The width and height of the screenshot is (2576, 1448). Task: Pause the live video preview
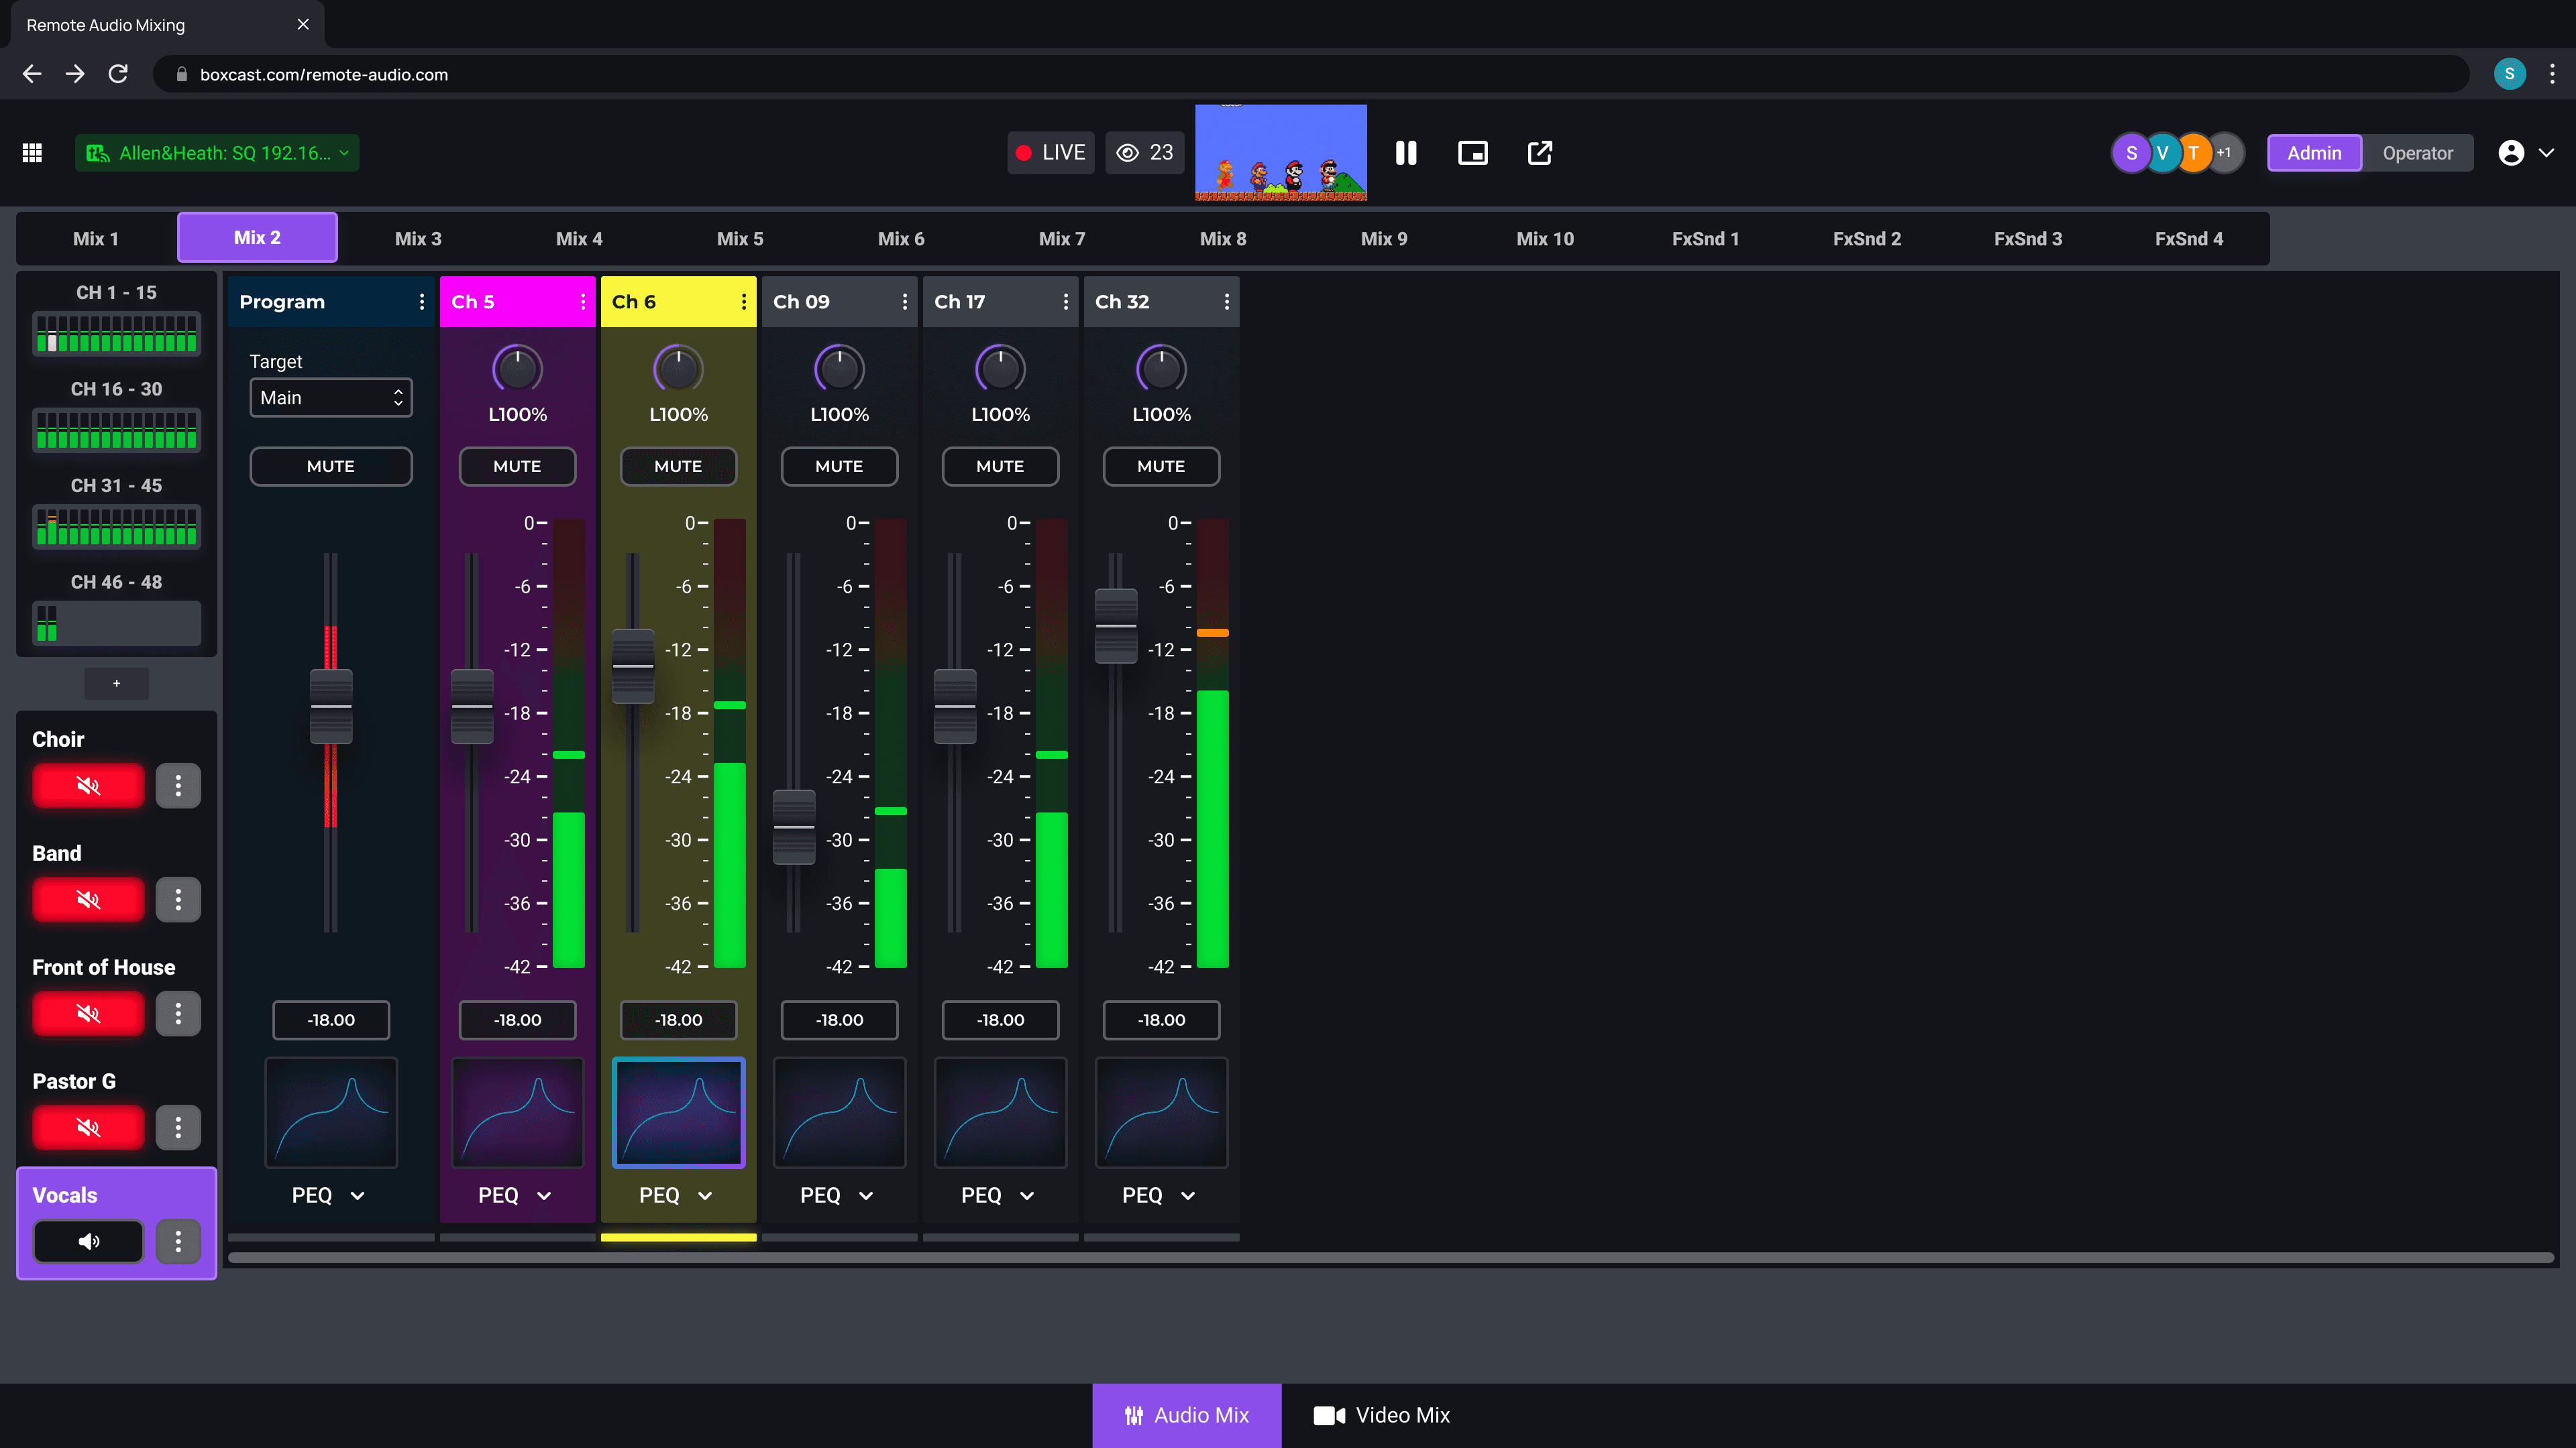tap(1406, 153)
